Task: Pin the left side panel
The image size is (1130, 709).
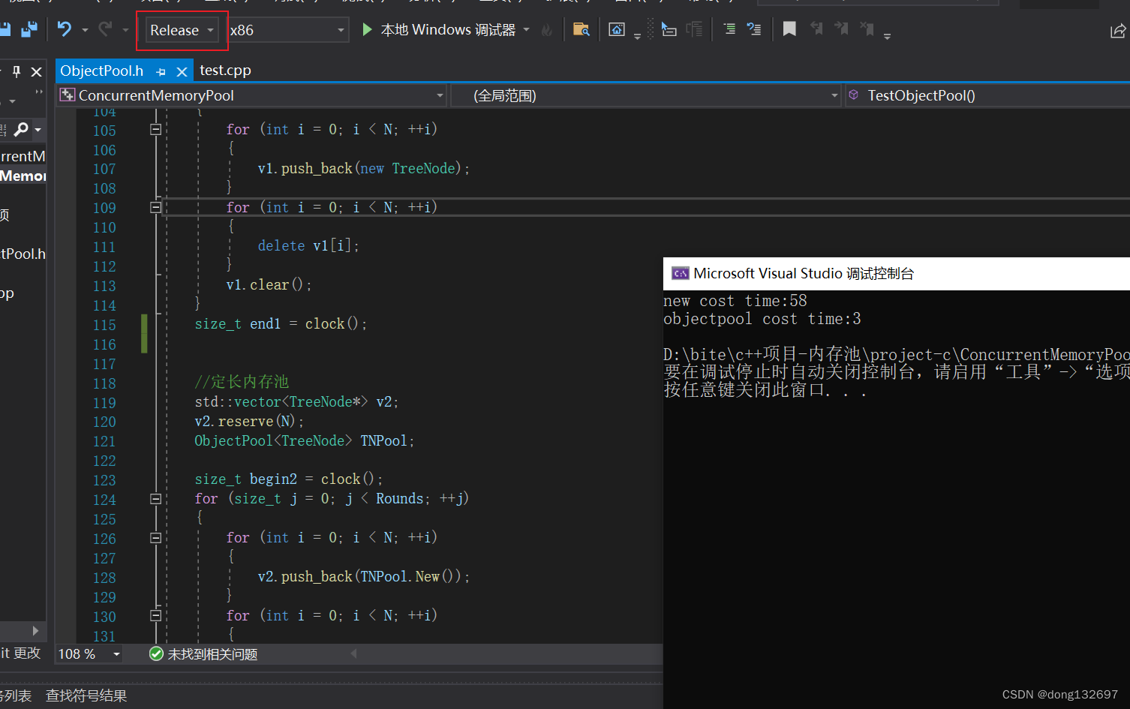Action: pyautogui.click(x=17, y=72)
